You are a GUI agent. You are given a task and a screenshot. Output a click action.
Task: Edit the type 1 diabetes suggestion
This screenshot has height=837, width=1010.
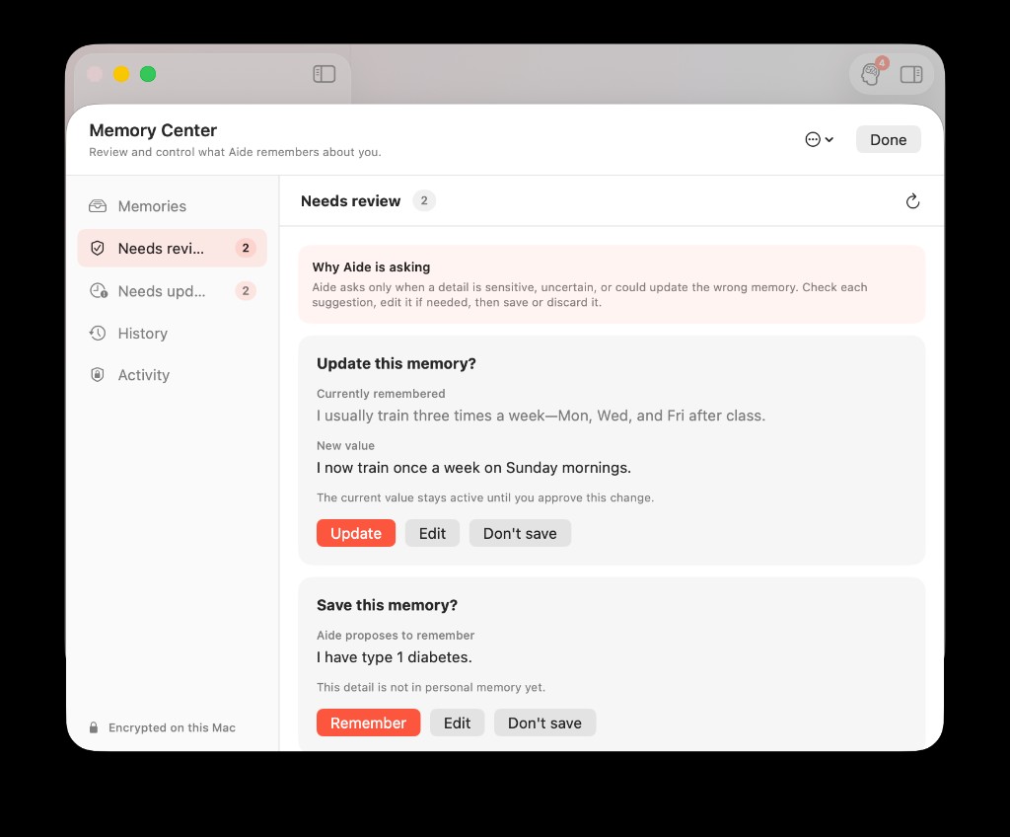coord(457,723)
